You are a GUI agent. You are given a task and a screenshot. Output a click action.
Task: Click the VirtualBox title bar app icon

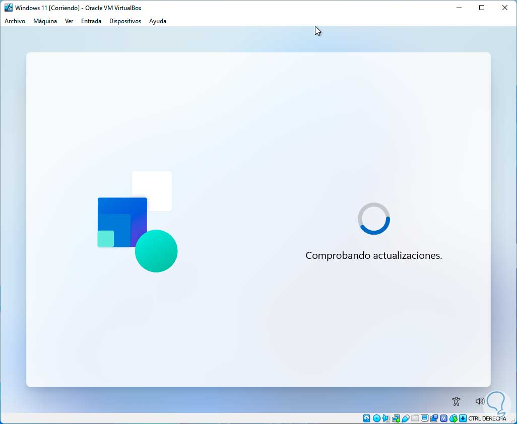8,8
